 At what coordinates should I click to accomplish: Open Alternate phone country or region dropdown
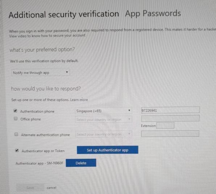coord(104,134)
